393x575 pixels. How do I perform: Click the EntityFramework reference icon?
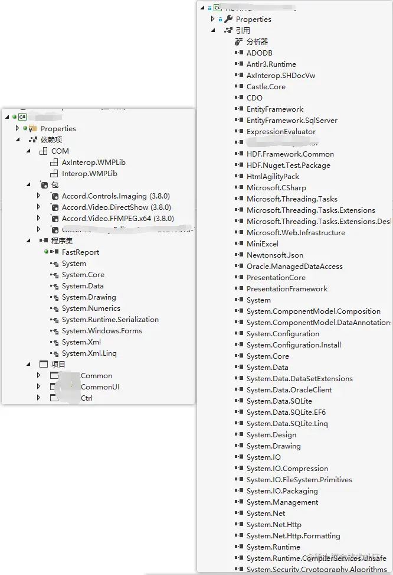(239, 109)
